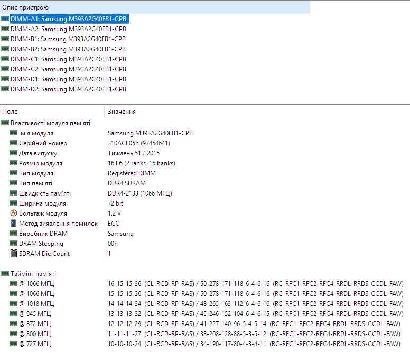Click the icon beside '@ 800 МГЦ'
This screenshot has height=353, width=410.
click(13, 333)
